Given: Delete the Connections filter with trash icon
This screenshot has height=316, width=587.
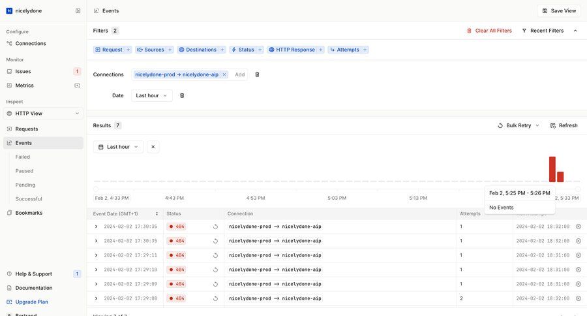Looking at the screenshot, I should coord(257,74).
